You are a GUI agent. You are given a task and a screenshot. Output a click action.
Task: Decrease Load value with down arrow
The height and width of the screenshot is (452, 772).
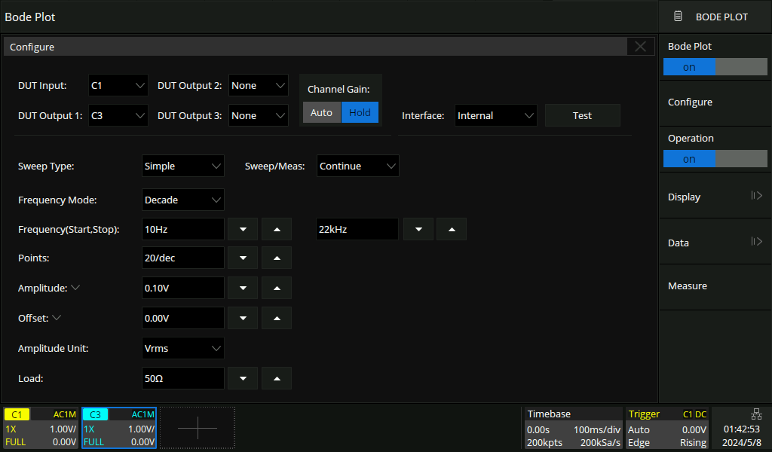[243, 378]
